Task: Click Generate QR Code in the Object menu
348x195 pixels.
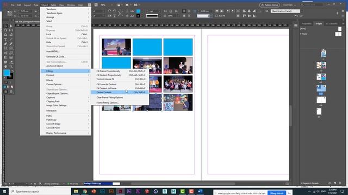Action: pyautogui.click(x=66, y=57)
